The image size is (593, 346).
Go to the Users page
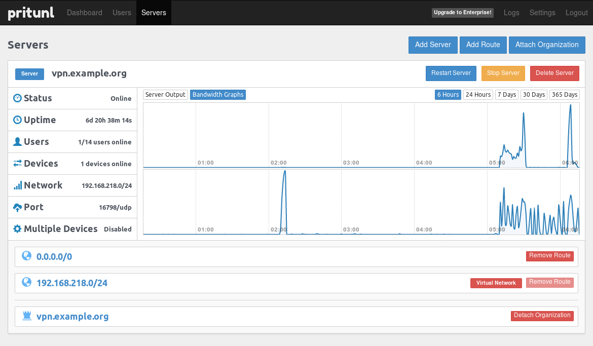coord(122,13)
